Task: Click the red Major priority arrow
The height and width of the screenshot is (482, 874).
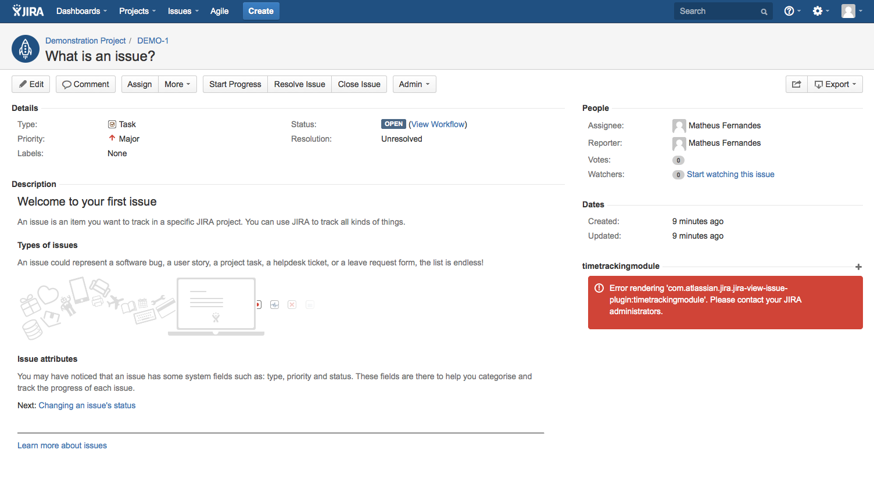Action: click(x=112, y=138)
